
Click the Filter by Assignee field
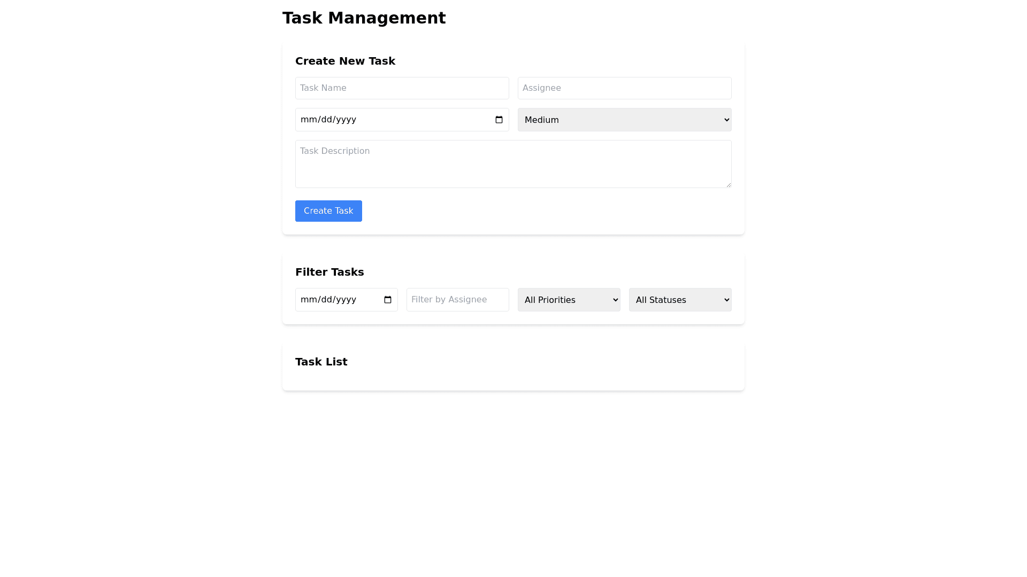tap(457, 300)
